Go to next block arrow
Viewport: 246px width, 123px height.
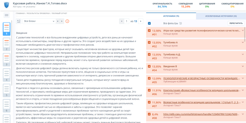[62, 21]
